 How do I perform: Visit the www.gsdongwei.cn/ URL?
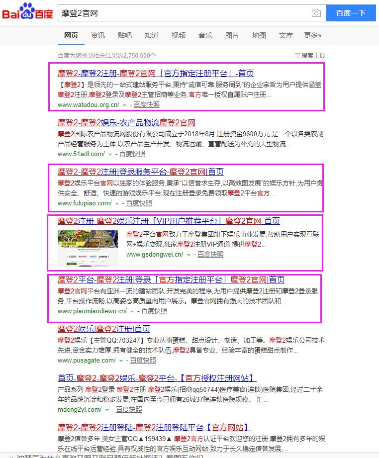(x=155, y=255)
